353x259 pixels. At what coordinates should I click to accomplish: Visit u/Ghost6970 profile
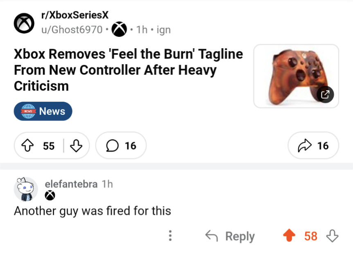click(x=72, y=30)
